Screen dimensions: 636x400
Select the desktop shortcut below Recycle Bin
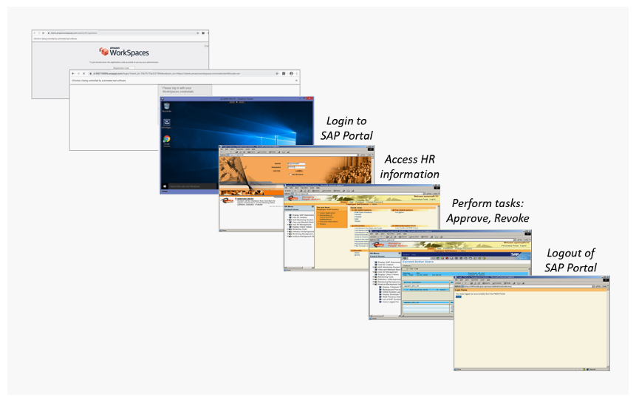(x=167, y=123)
